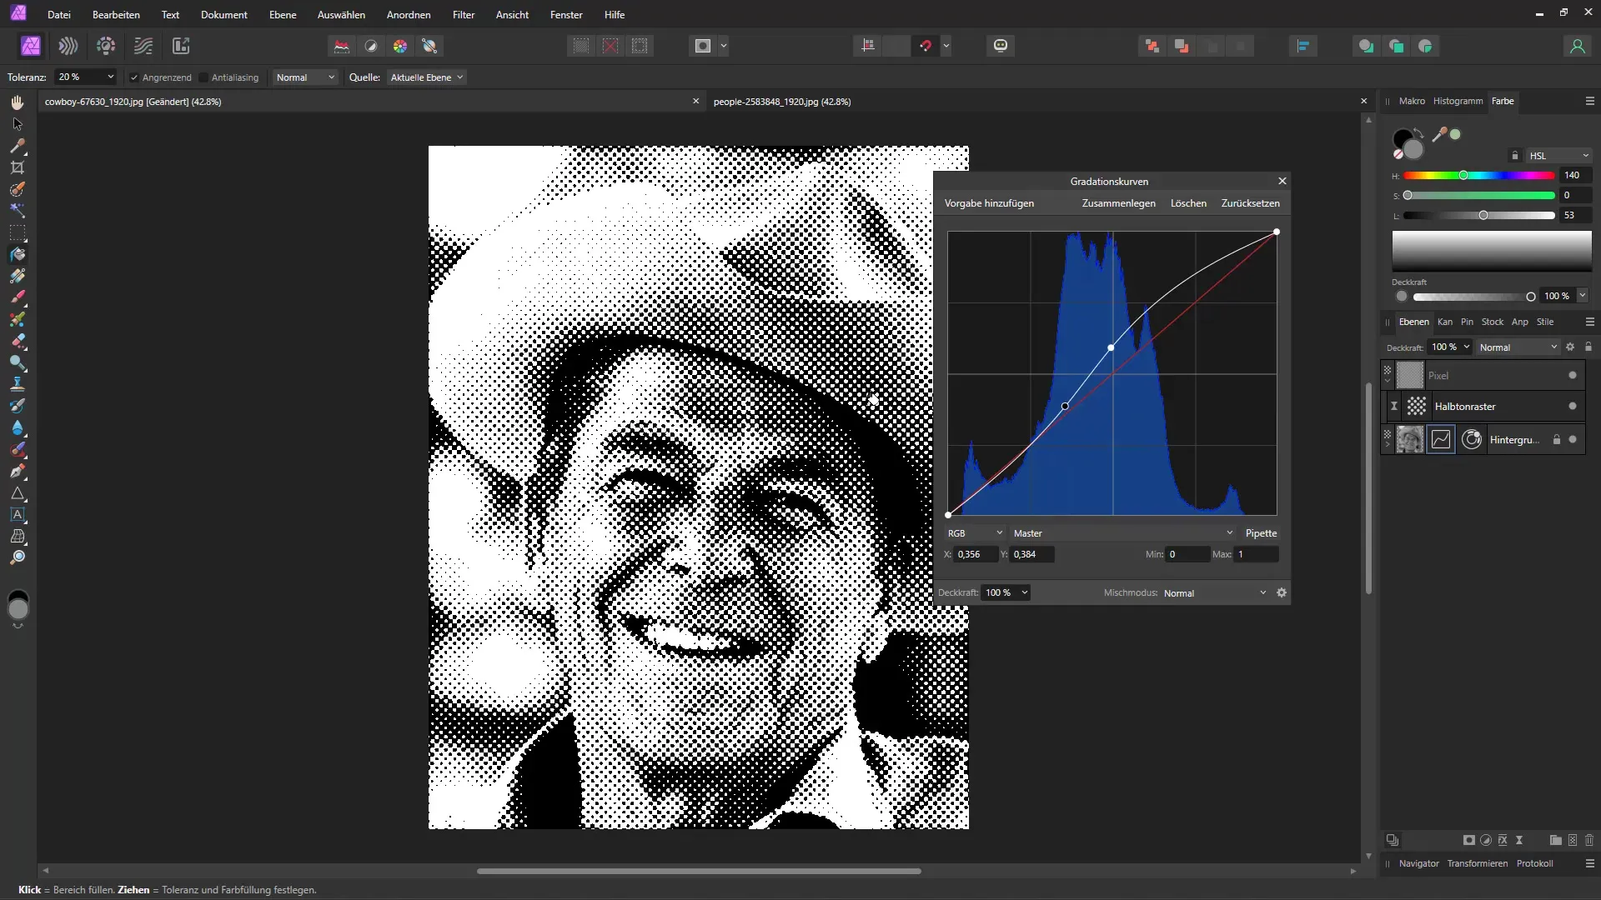Click the Zurücksetzen button
The height and width of the screenshot is (900, 1601).
pyautogui.click(x=1250, y=203)
